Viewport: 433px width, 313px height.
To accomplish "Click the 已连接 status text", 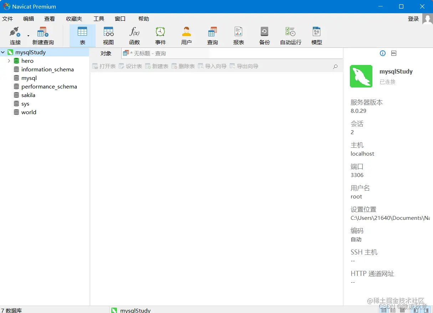I will (387, 82).
